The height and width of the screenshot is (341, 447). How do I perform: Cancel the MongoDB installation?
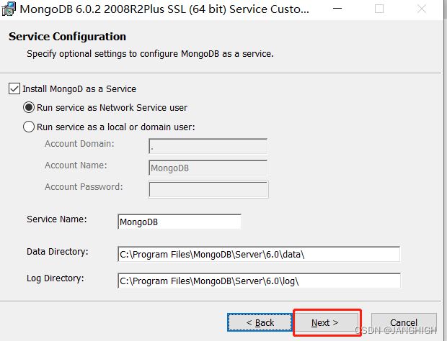tap(404, 322)
